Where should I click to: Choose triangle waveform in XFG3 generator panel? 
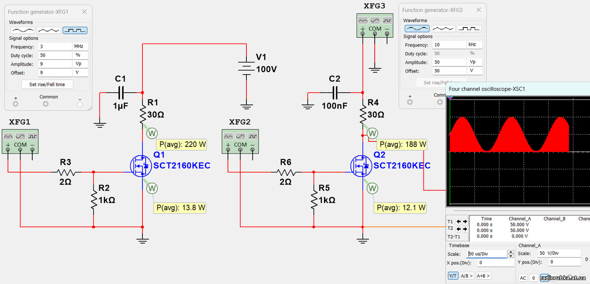coord(443,29)
